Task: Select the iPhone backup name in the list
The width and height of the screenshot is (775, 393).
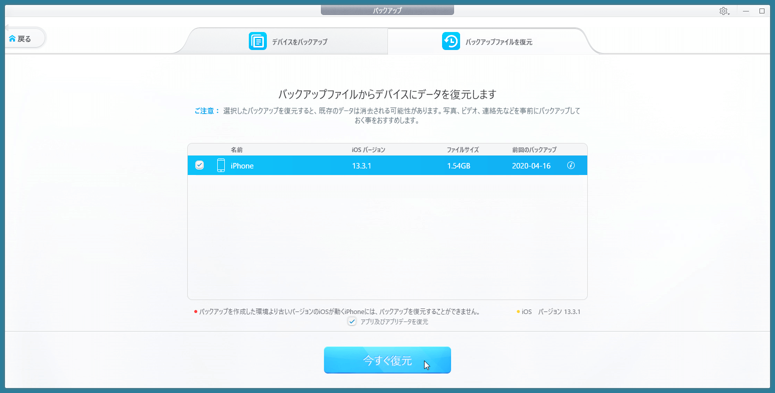Action: [x=242, y=166]
